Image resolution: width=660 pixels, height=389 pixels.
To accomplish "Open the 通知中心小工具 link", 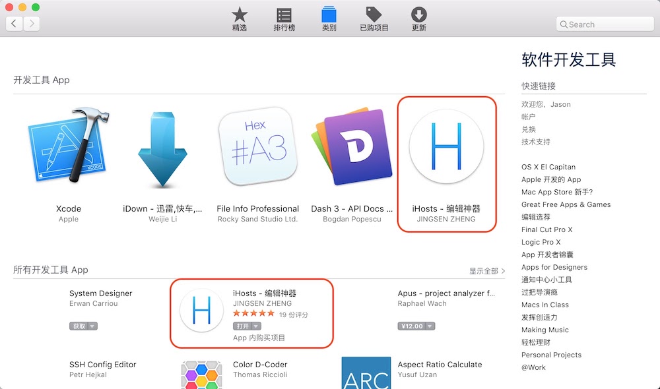I will 546,280.
